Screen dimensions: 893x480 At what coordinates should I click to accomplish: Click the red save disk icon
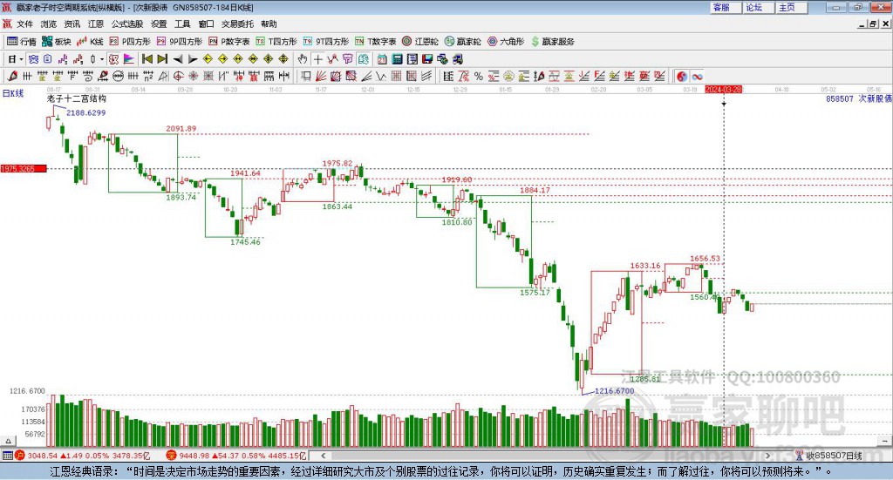click(x=427, y=59)
